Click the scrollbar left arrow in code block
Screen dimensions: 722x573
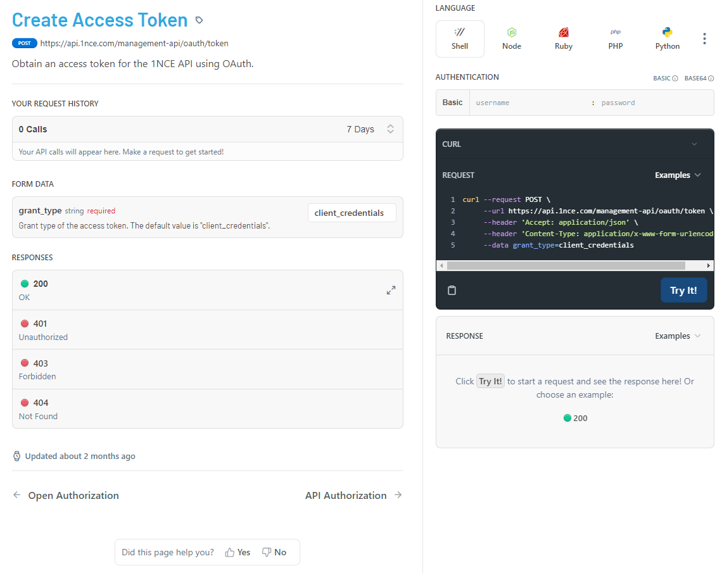coord(441,265)
